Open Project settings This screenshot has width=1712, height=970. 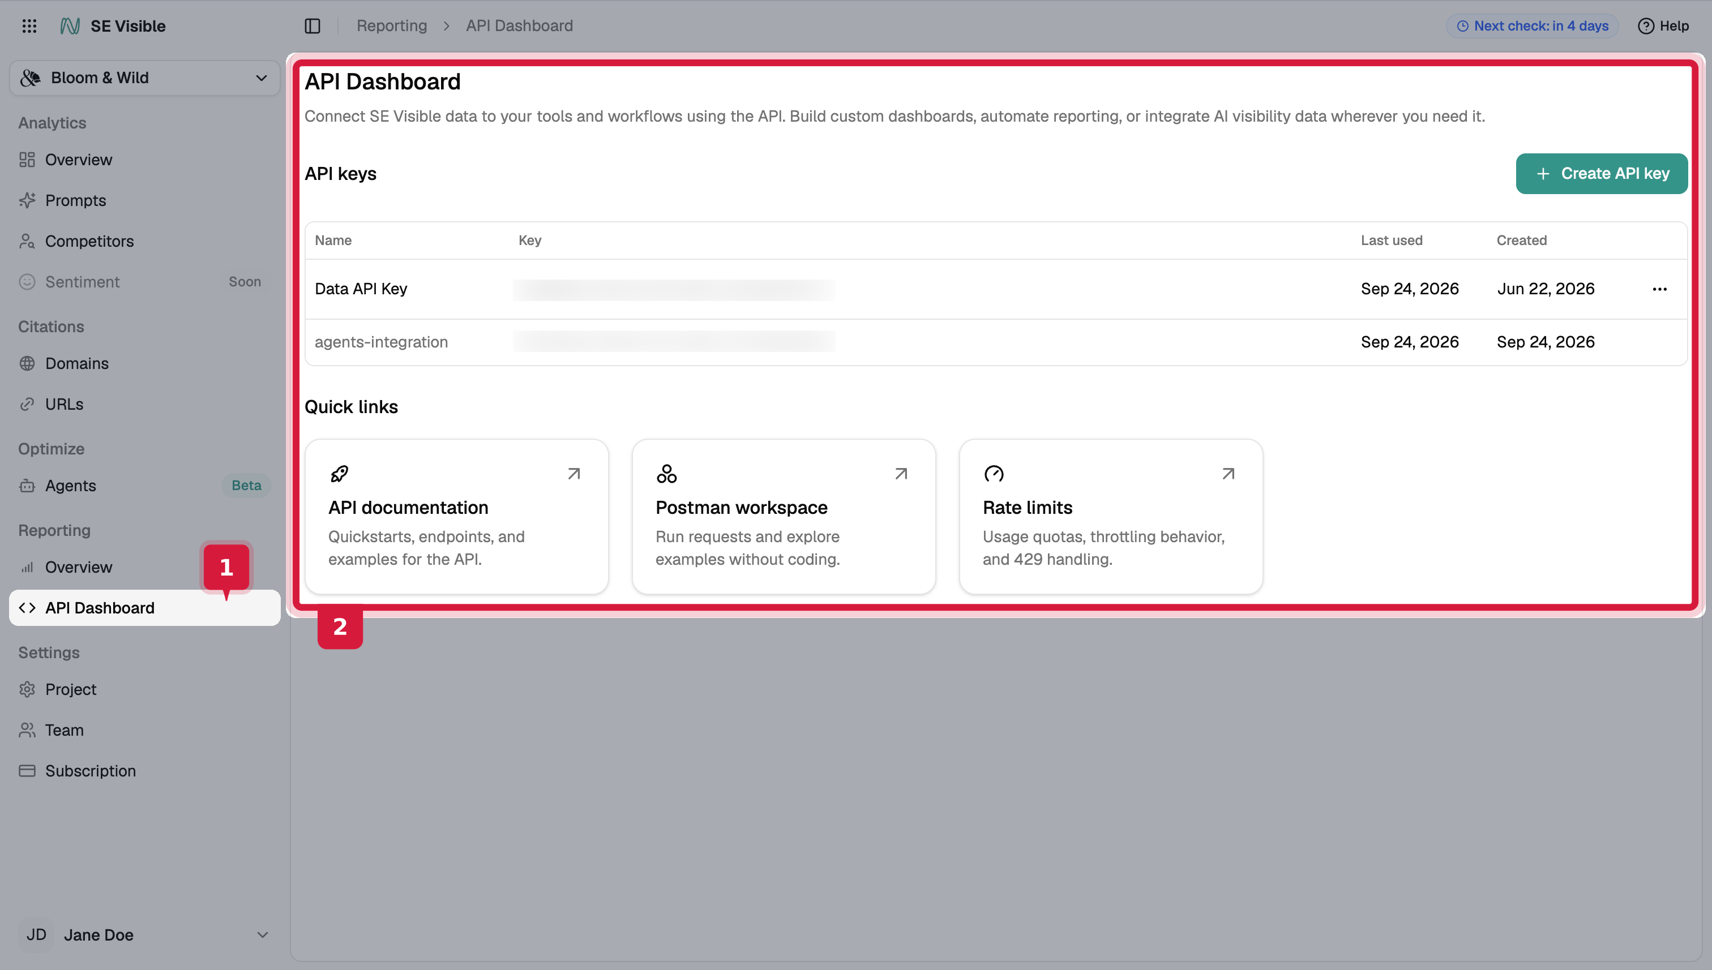pyautogui.click(x=144, y=689)
